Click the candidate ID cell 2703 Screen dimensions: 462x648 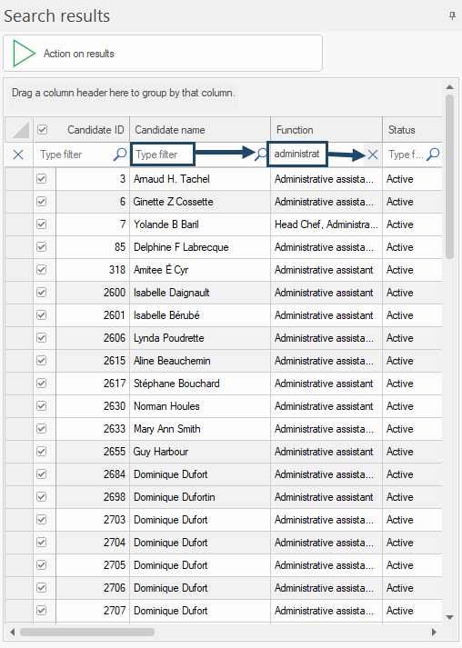click(x=93, y=520)
